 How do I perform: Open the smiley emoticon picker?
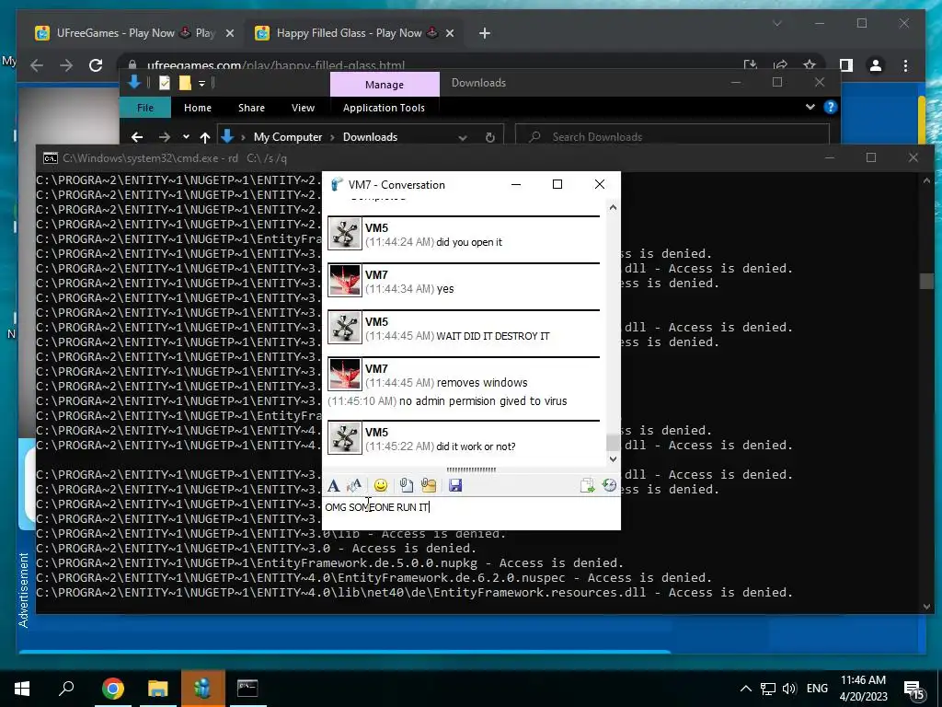click(380, 485)
